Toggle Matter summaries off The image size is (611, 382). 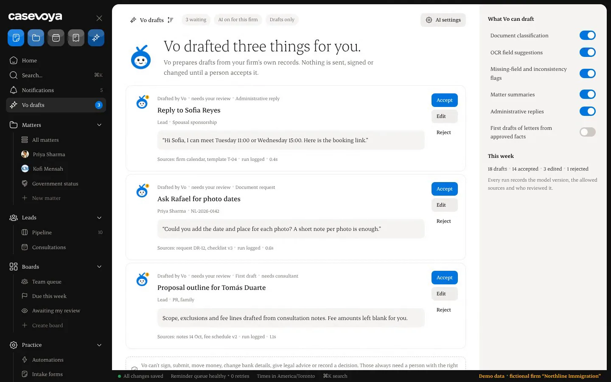[x=588, y=94]
